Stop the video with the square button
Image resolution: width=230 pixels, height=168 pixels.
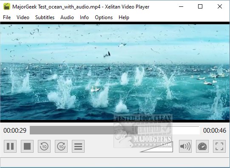27,146
